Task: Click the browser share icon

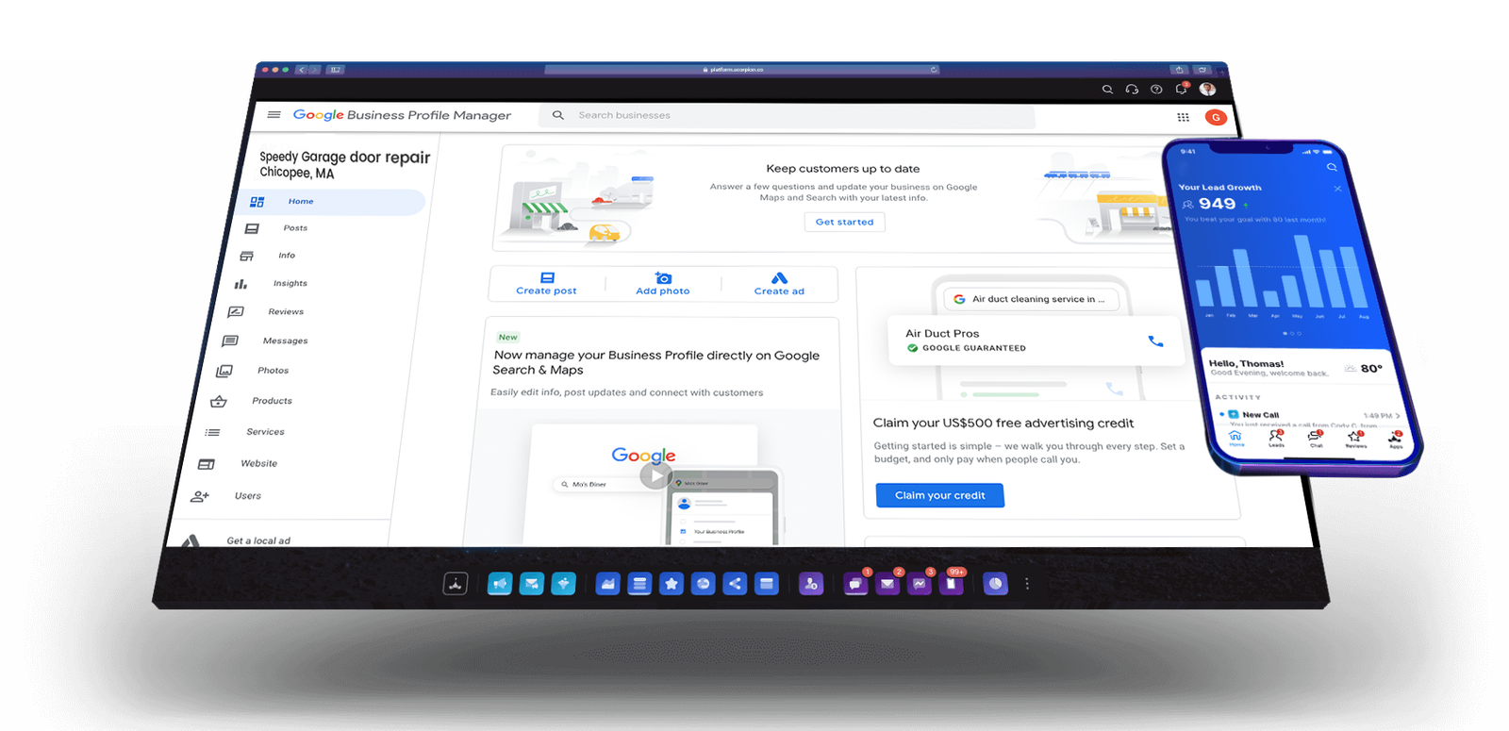Action: click(x=1178, y=70)
